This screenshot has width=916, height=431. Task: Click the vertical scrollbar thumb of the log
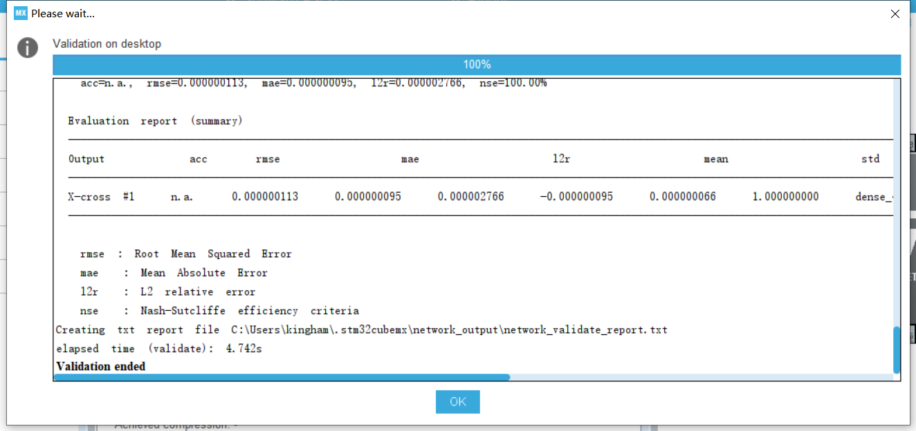(897, 349)
